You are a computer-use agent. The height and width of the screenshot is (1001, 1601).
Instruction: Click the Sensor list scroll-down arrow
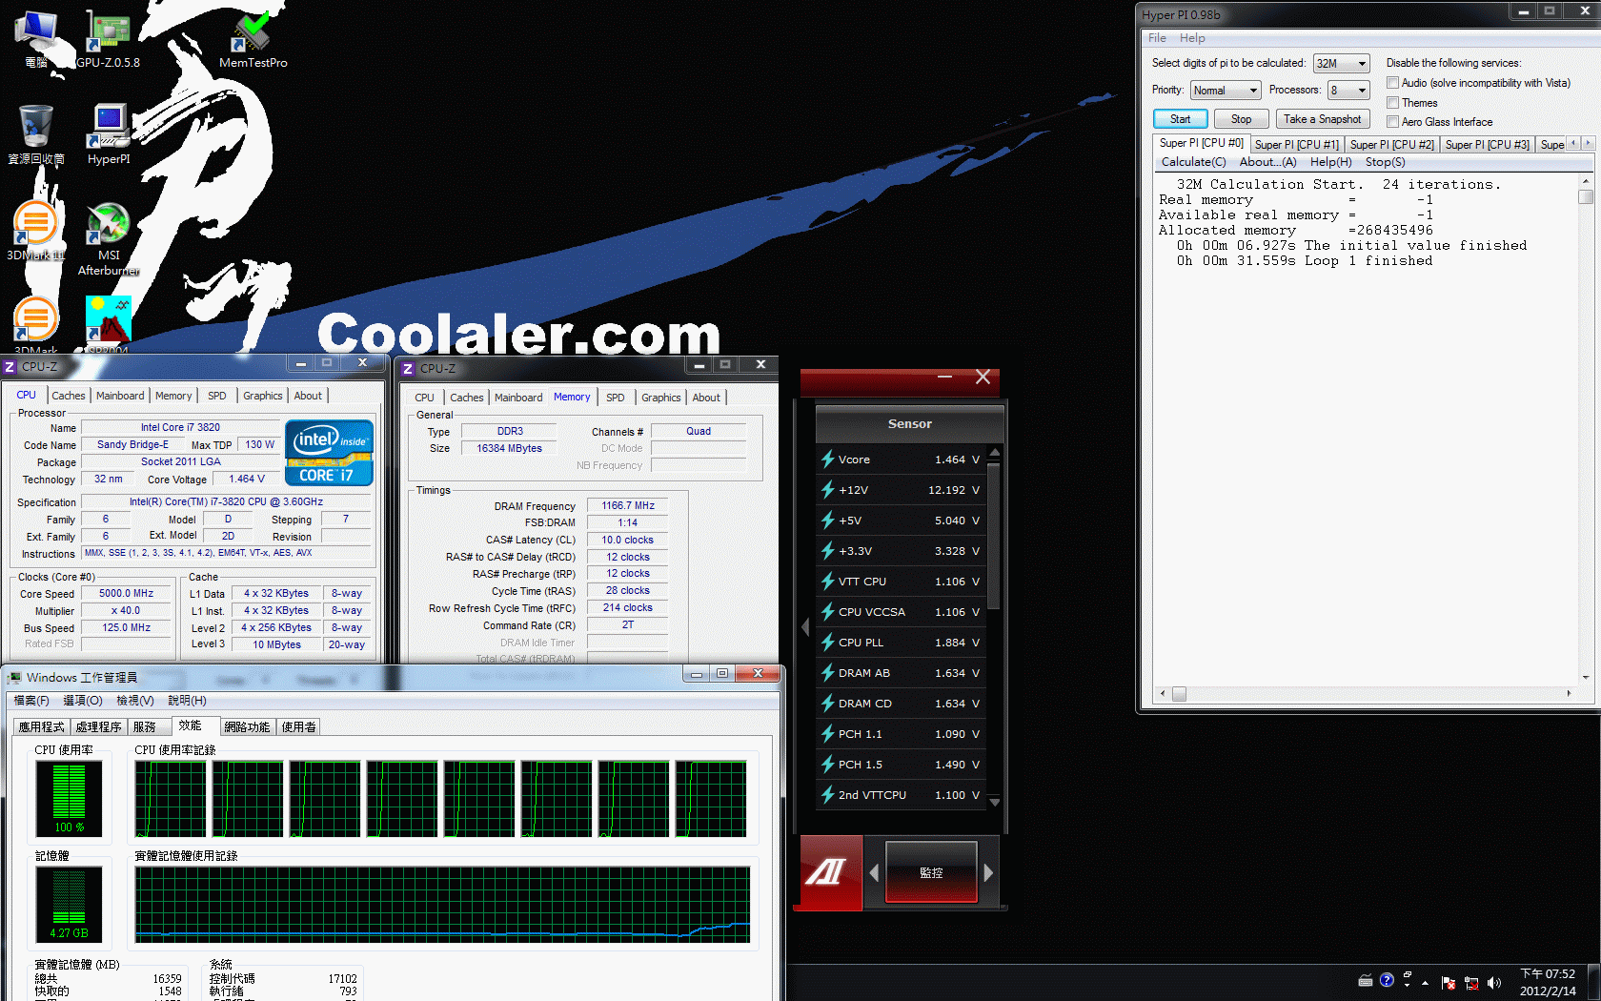[x=994, y=802]
